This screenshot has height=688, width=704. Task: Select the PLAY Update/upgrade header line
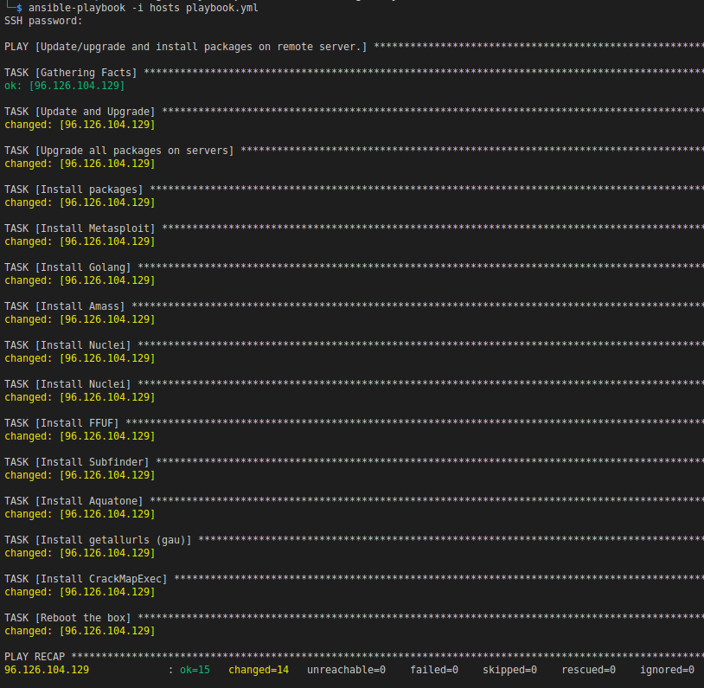tap(186, 47)
